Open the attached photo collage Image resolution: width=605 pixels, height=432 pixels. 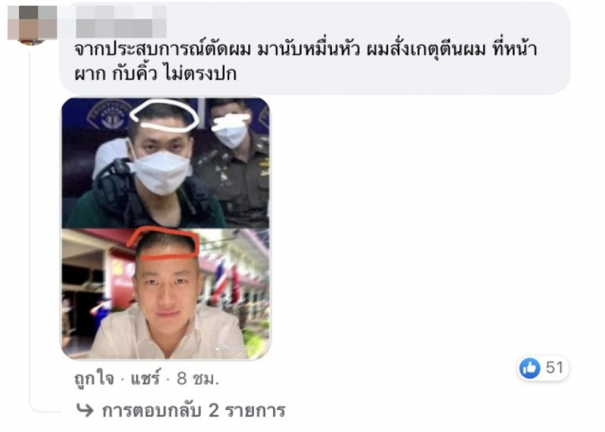(166, 228)
